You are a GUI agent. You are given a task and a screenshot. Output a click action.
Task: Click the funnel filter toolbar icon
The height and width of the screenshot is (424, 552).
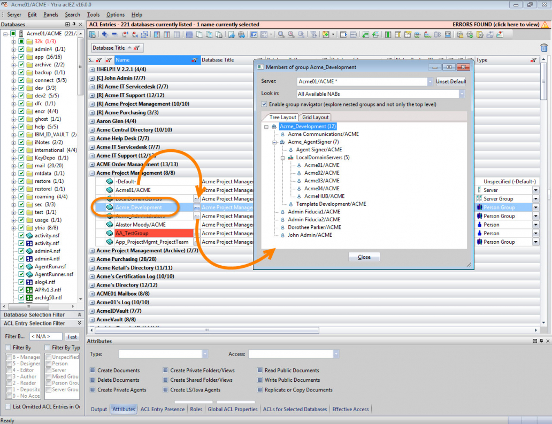312,34
